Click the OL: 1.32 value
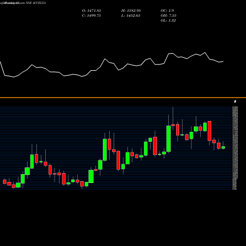The image size is (246, 246). (x=168, y=21)
